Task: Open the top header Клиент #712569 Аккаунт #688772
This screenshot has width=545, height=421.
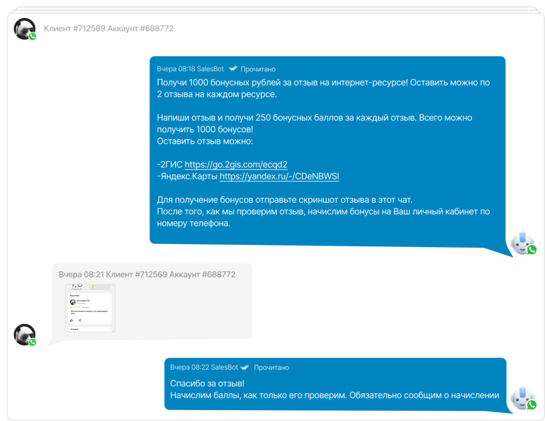Action: tap(109, 28)
